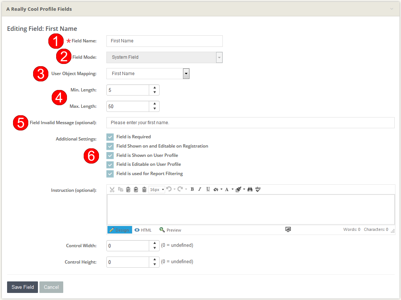Screen dimensions: 401x300
Task: Click the Copy icon in the Instruction editor
Action: [120, 189]
